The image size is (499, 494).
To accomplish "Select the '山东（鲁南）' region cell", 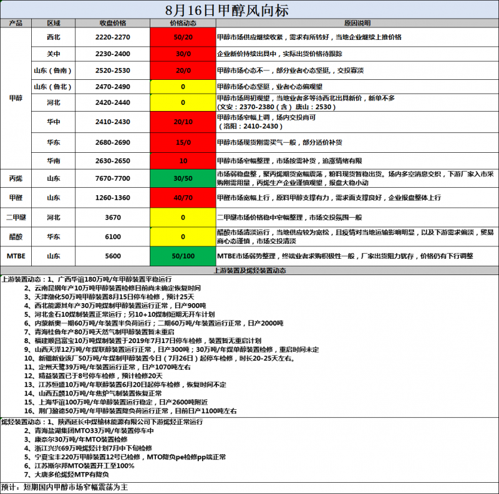I will (54, 70).
